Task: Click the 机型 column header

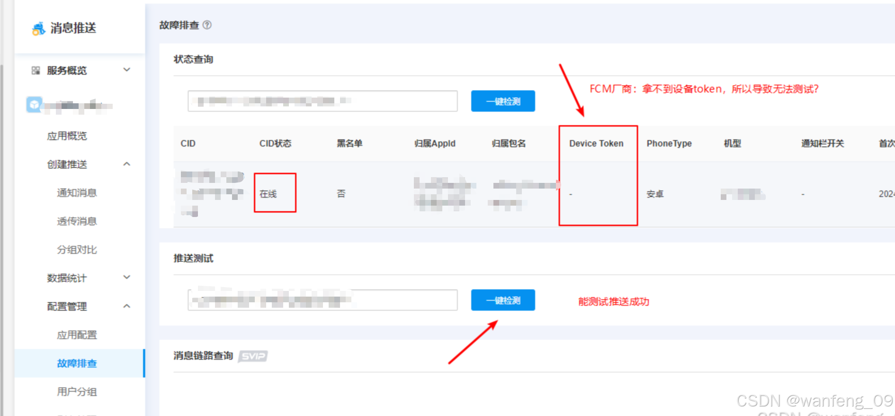Action: coord(732,144)
